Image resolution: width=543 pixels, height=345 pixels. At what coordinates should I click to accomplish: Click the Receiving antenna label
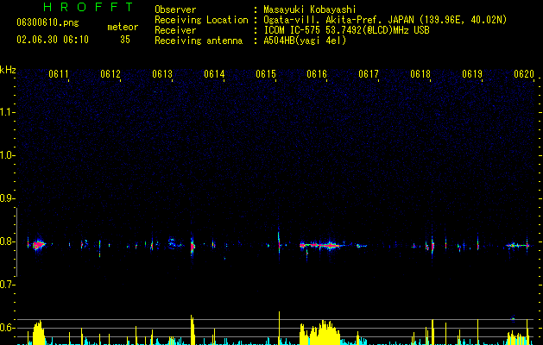[199, 41]
